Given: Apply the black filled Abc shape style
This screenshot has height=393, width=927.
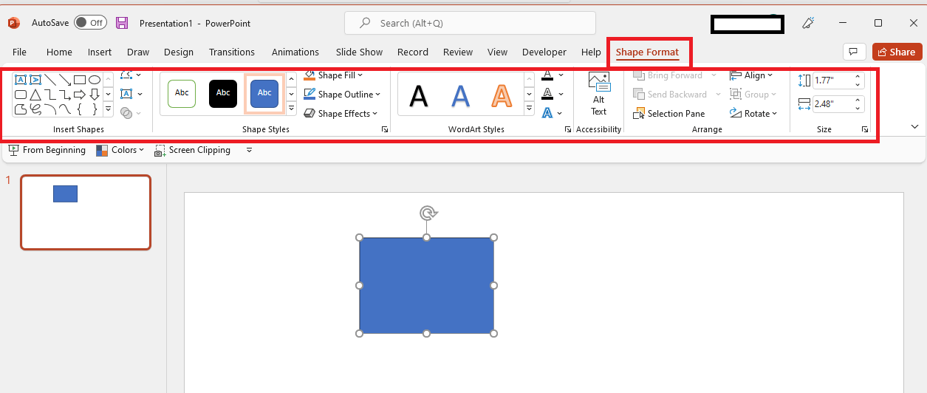Looking at the screenshot, I should pos(223,94).
